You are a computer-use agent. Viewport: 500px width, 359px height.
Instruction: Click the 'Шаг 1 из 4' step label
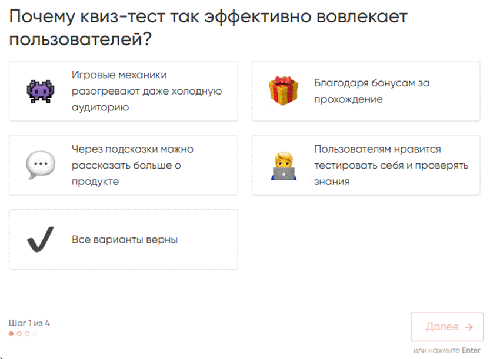(x=29, y=323)
